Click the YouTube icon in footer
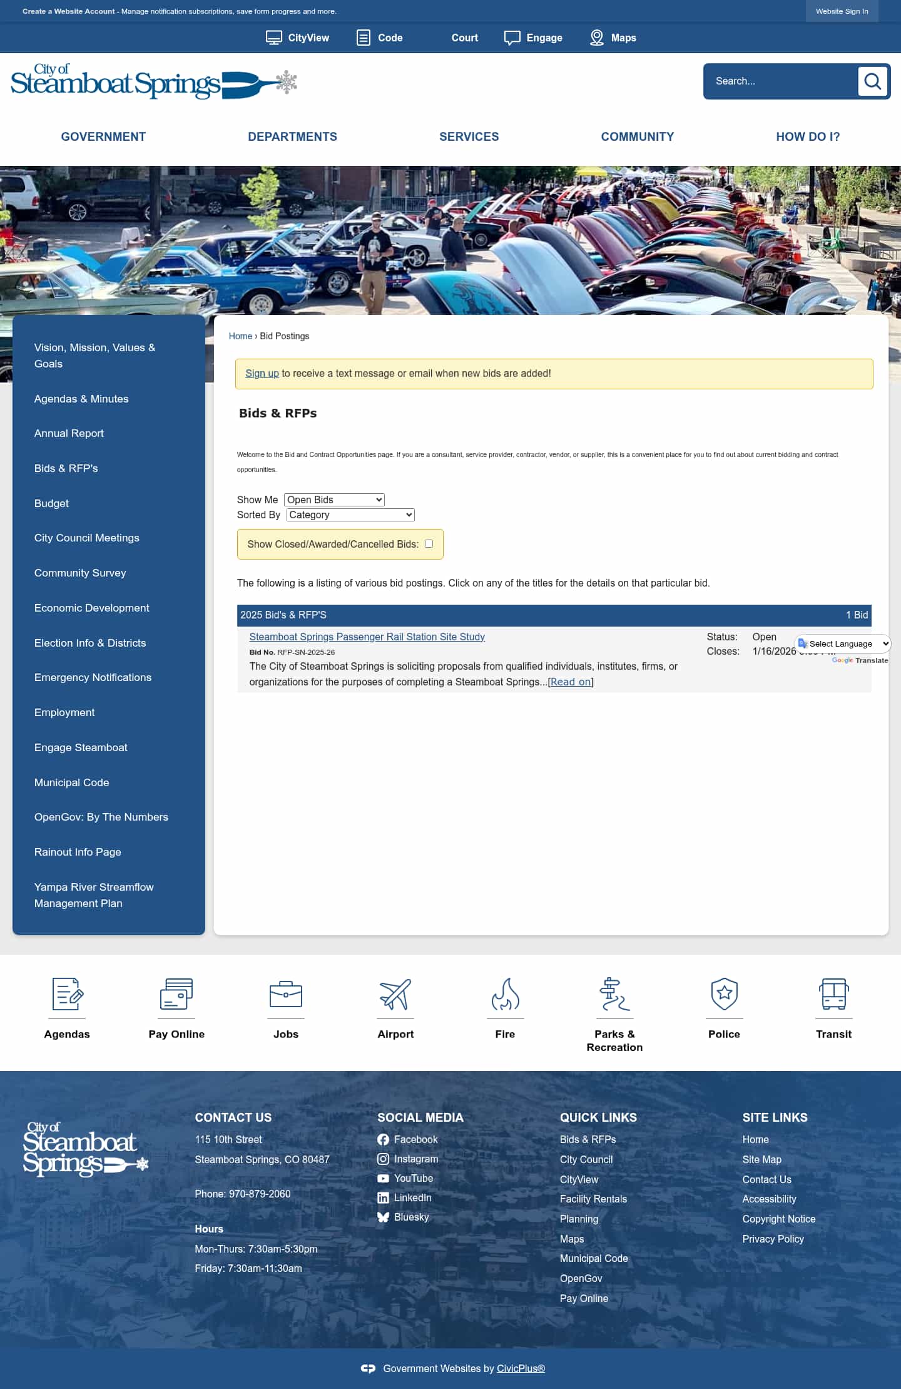 click(383, 1179)
